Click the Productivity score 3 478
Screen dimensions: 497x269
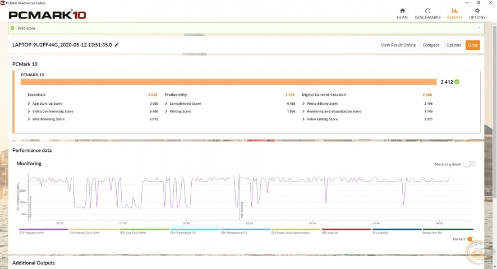[x=289, y=95]
